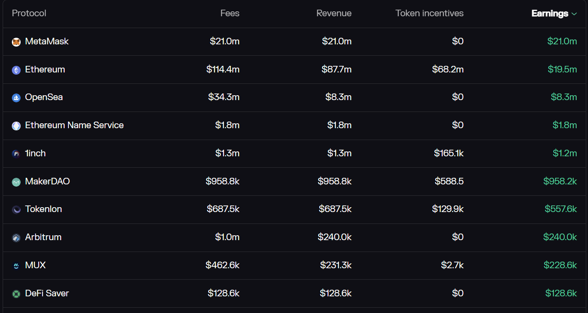Screen dimensions: 588x313
Task: Click the OpenSea sailboat icon
Action: (x=16, y=98)
